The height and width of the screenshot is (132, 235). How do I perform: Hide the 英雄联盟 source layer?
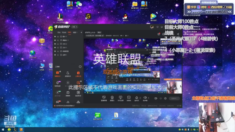click(55, 51)
